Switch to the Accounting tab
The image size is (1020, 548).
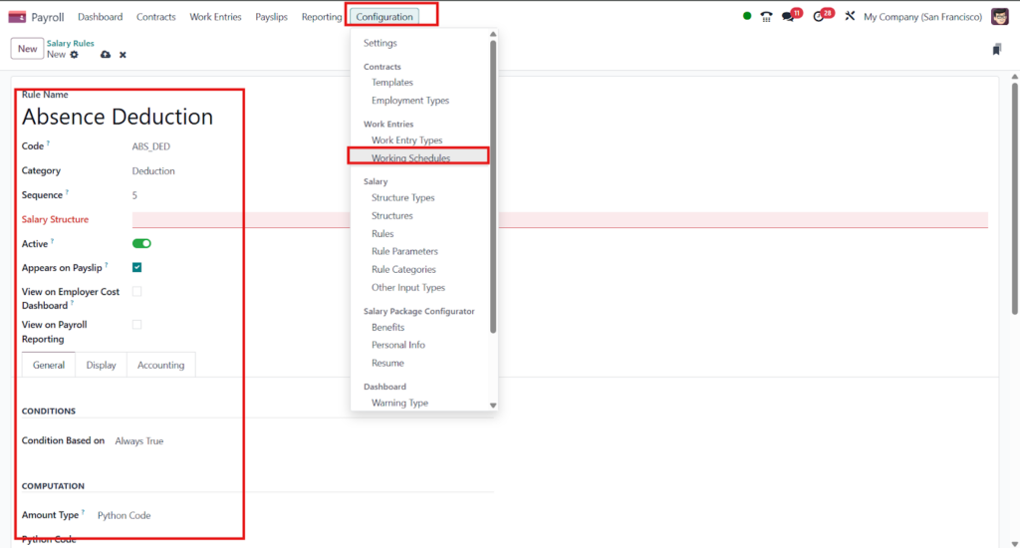tap(160, 365)
